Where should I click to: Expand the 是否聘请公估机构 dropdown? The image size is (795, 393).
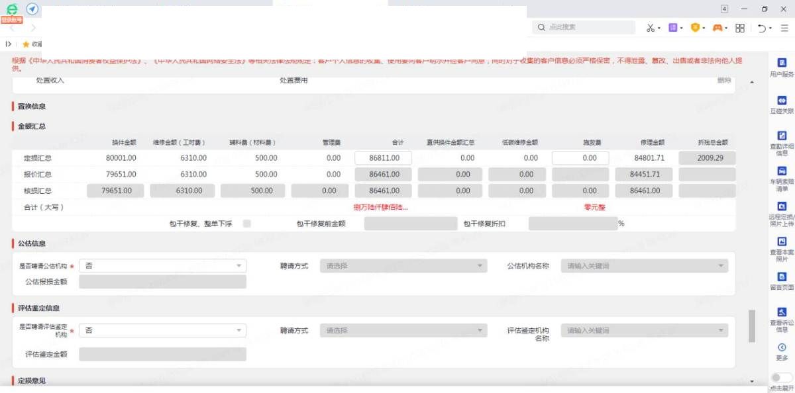point(162,266)
